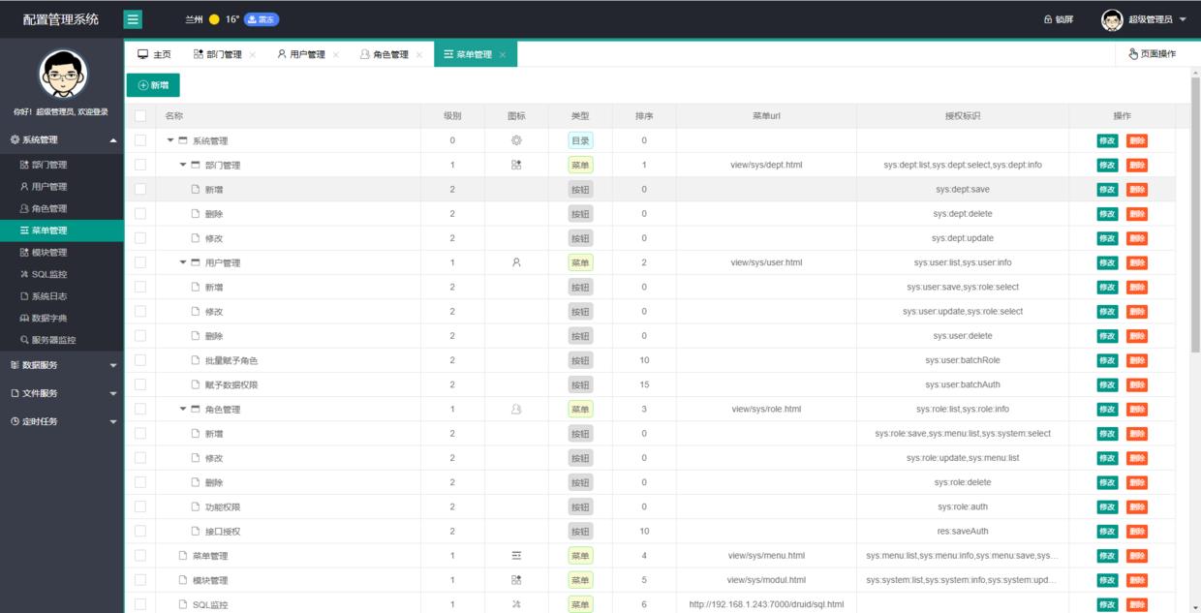The width and height of the screenshot is (1201, 613).
Task: Click the user avatar in sidebar
Action: tap(62, 74)
